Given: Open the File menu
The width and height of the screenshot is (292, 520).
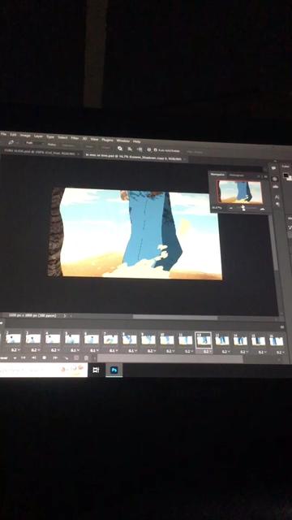Looking at the screenshot, I should click(x=3, y=134).
